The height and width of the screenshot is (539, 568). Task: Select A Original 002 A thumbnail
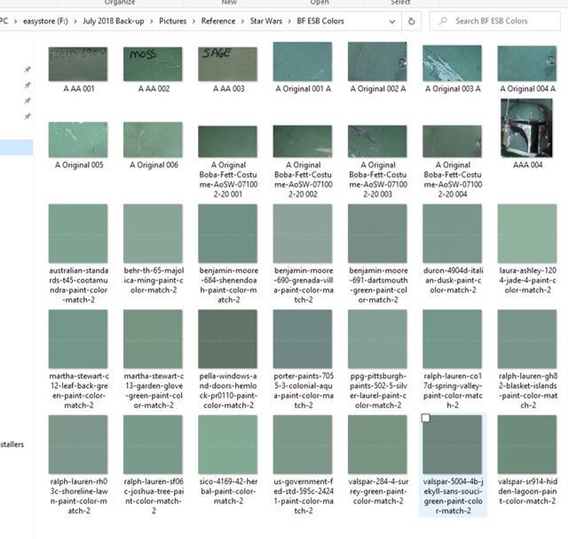[377, 61]
